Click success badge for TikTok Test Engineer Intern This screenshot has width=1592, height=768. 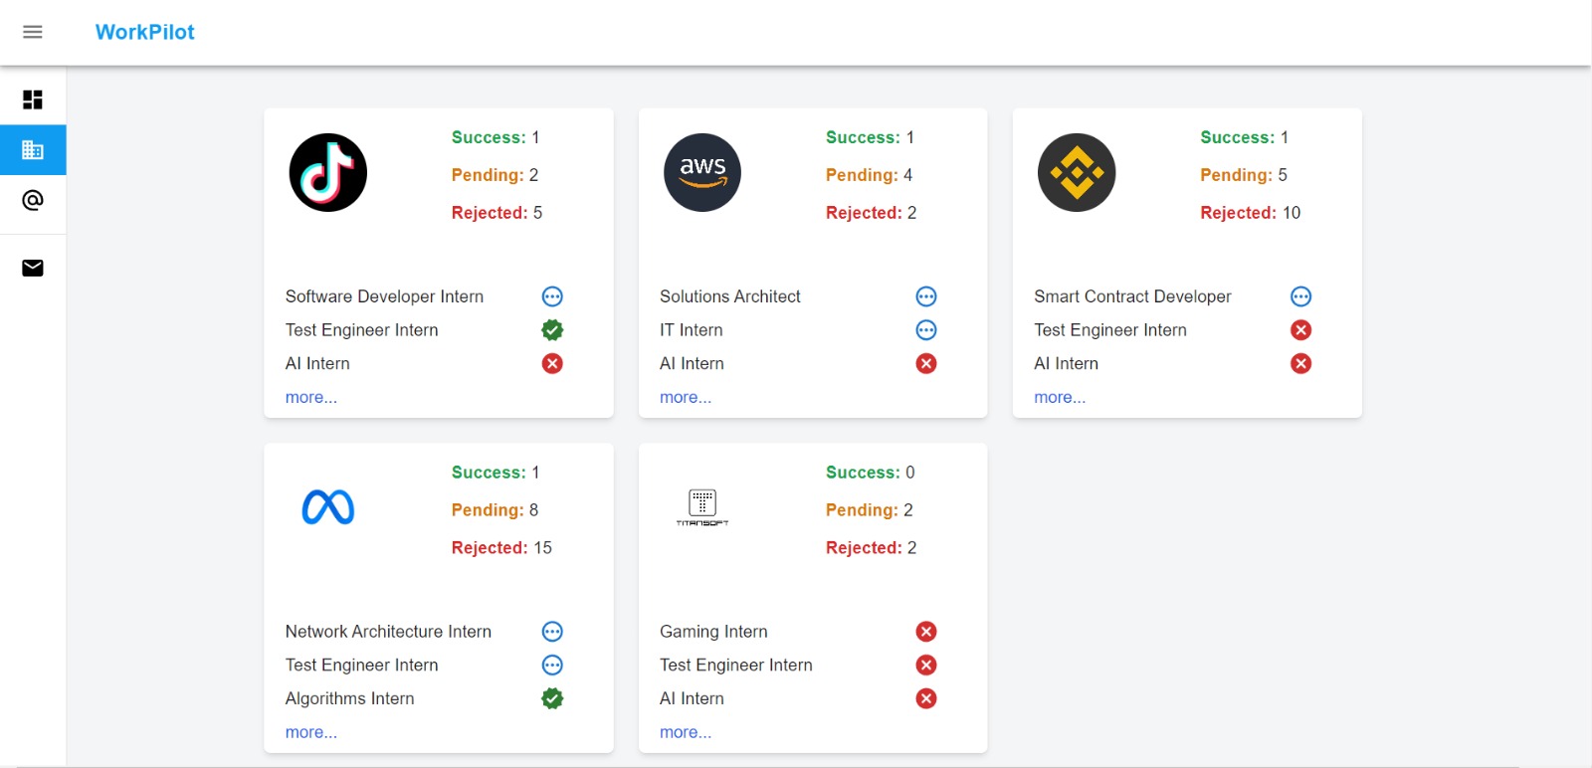click(x=552, y=330)
